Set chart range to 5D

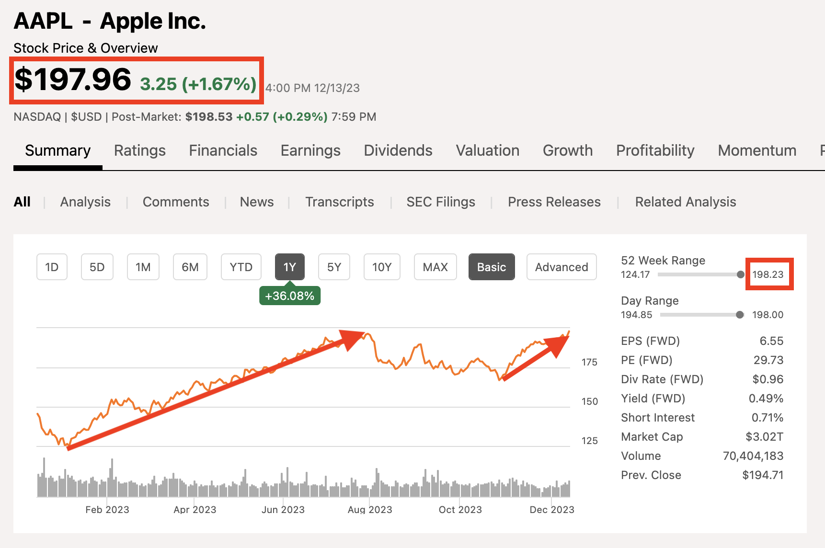[97, 267]
